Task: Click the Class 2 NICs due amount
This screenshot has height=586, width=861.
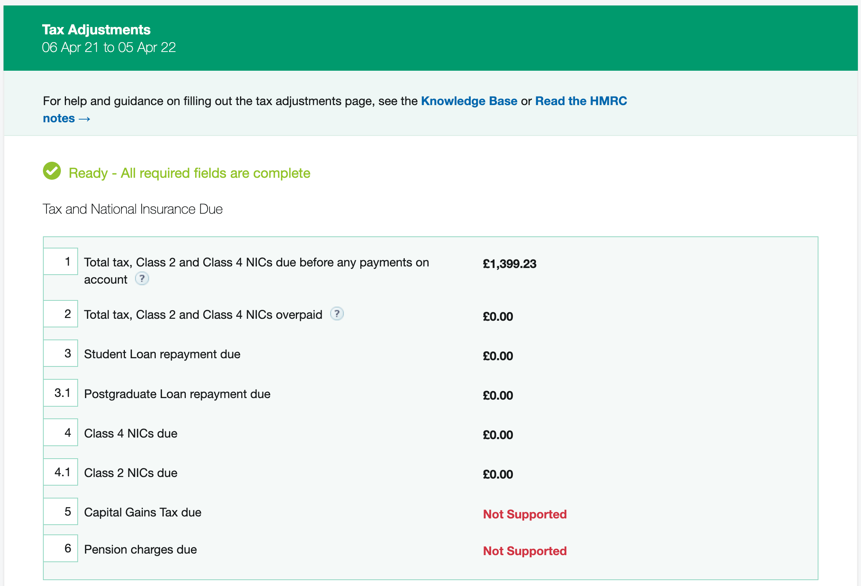Action: (498, 474)
